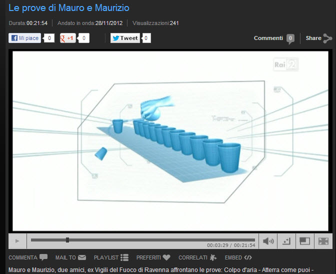Image resolution: width=336 pixels, height=274 pixels.
Task: Open COMMENTA to write a comment
Action: tap(28, 257)
